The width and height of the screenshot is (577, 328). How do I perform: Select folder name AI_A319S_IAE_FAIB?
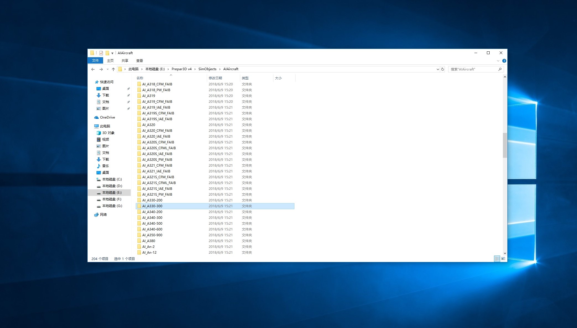pyautogui.click(x=157, y=119)
